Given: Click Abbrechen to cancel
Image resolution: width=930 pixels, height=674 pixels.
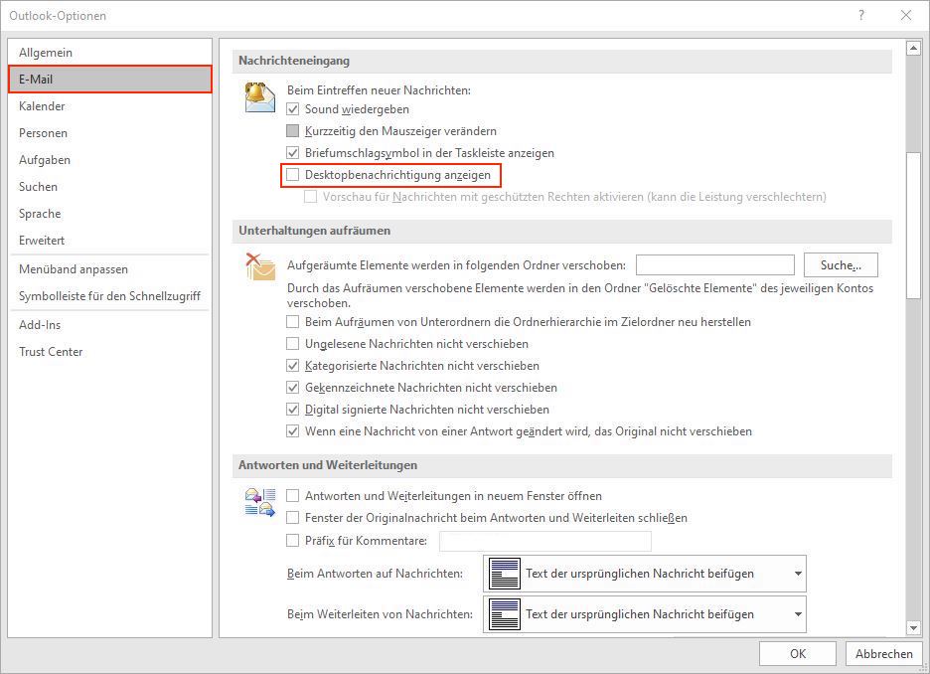Looking at the screenshot, I should (883, 654).
